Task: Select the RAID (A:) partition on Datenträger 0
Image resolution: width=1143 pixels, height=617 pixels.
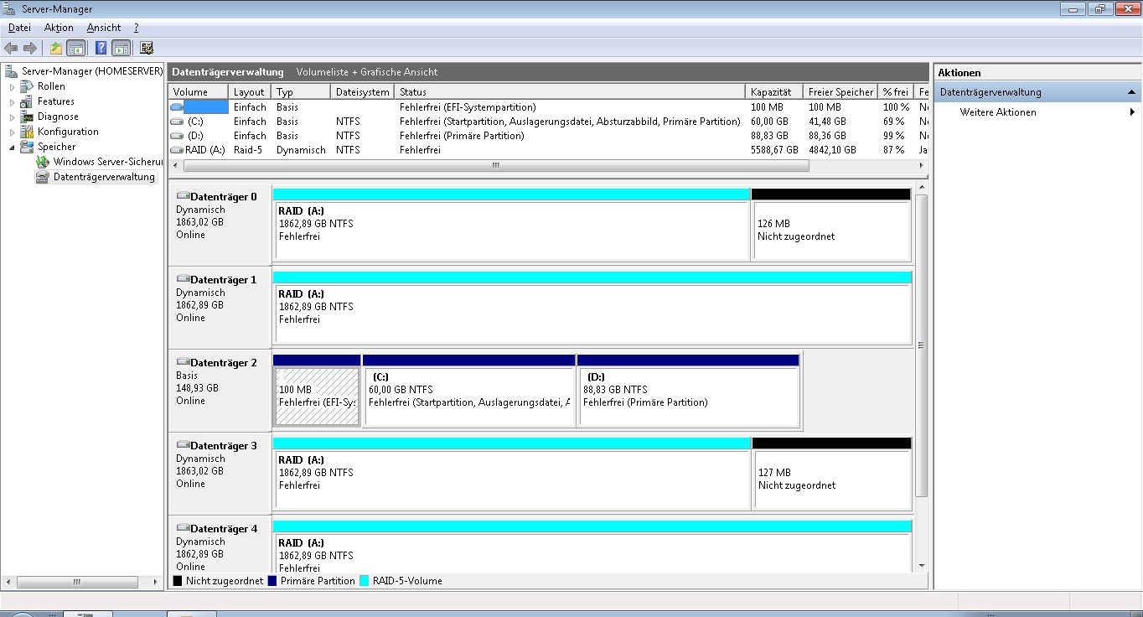Action: tap(511, 224)
